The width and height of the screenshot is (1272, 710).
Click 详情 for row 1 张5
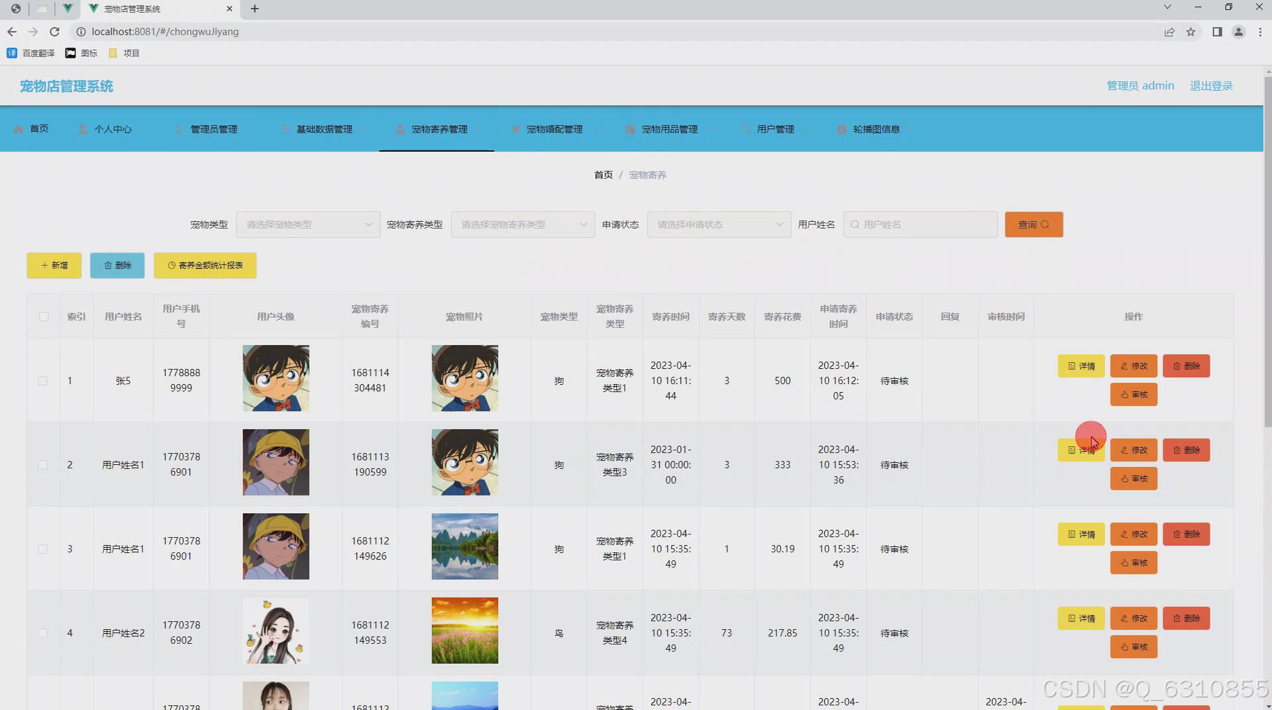1081,366
